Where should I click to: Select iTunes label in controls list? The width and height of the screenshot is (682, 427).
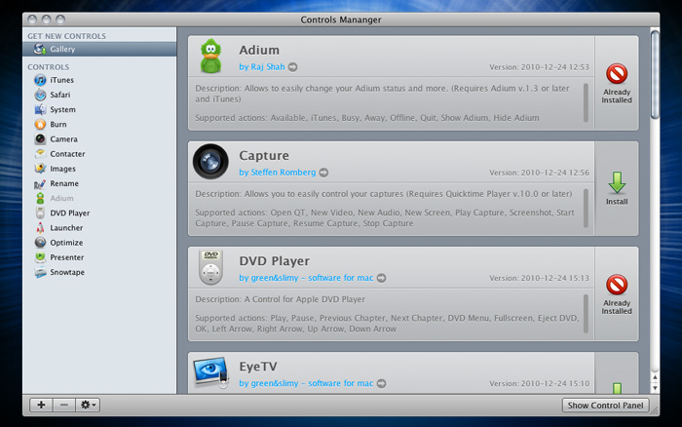click(61, 80)
